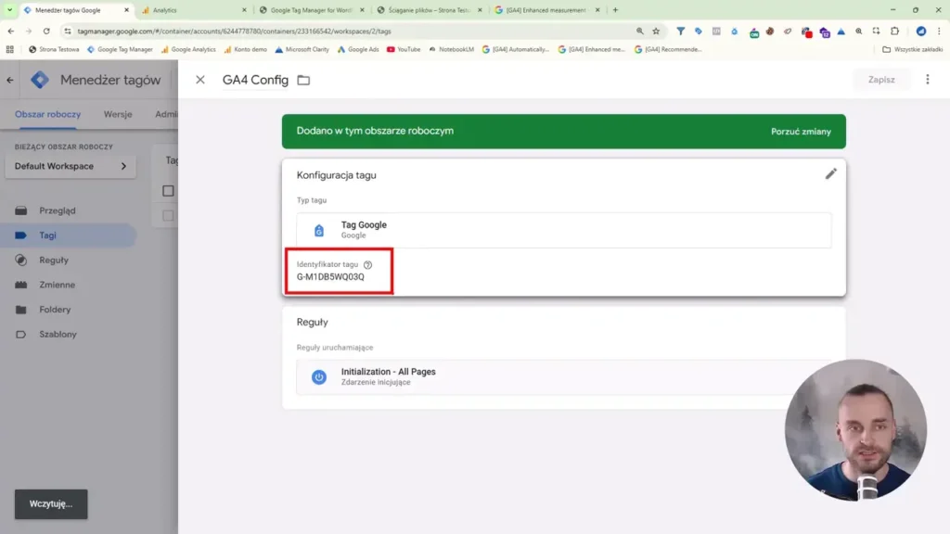
Task: Open the browser apps grid icon
Action: [x=9, y=50]
